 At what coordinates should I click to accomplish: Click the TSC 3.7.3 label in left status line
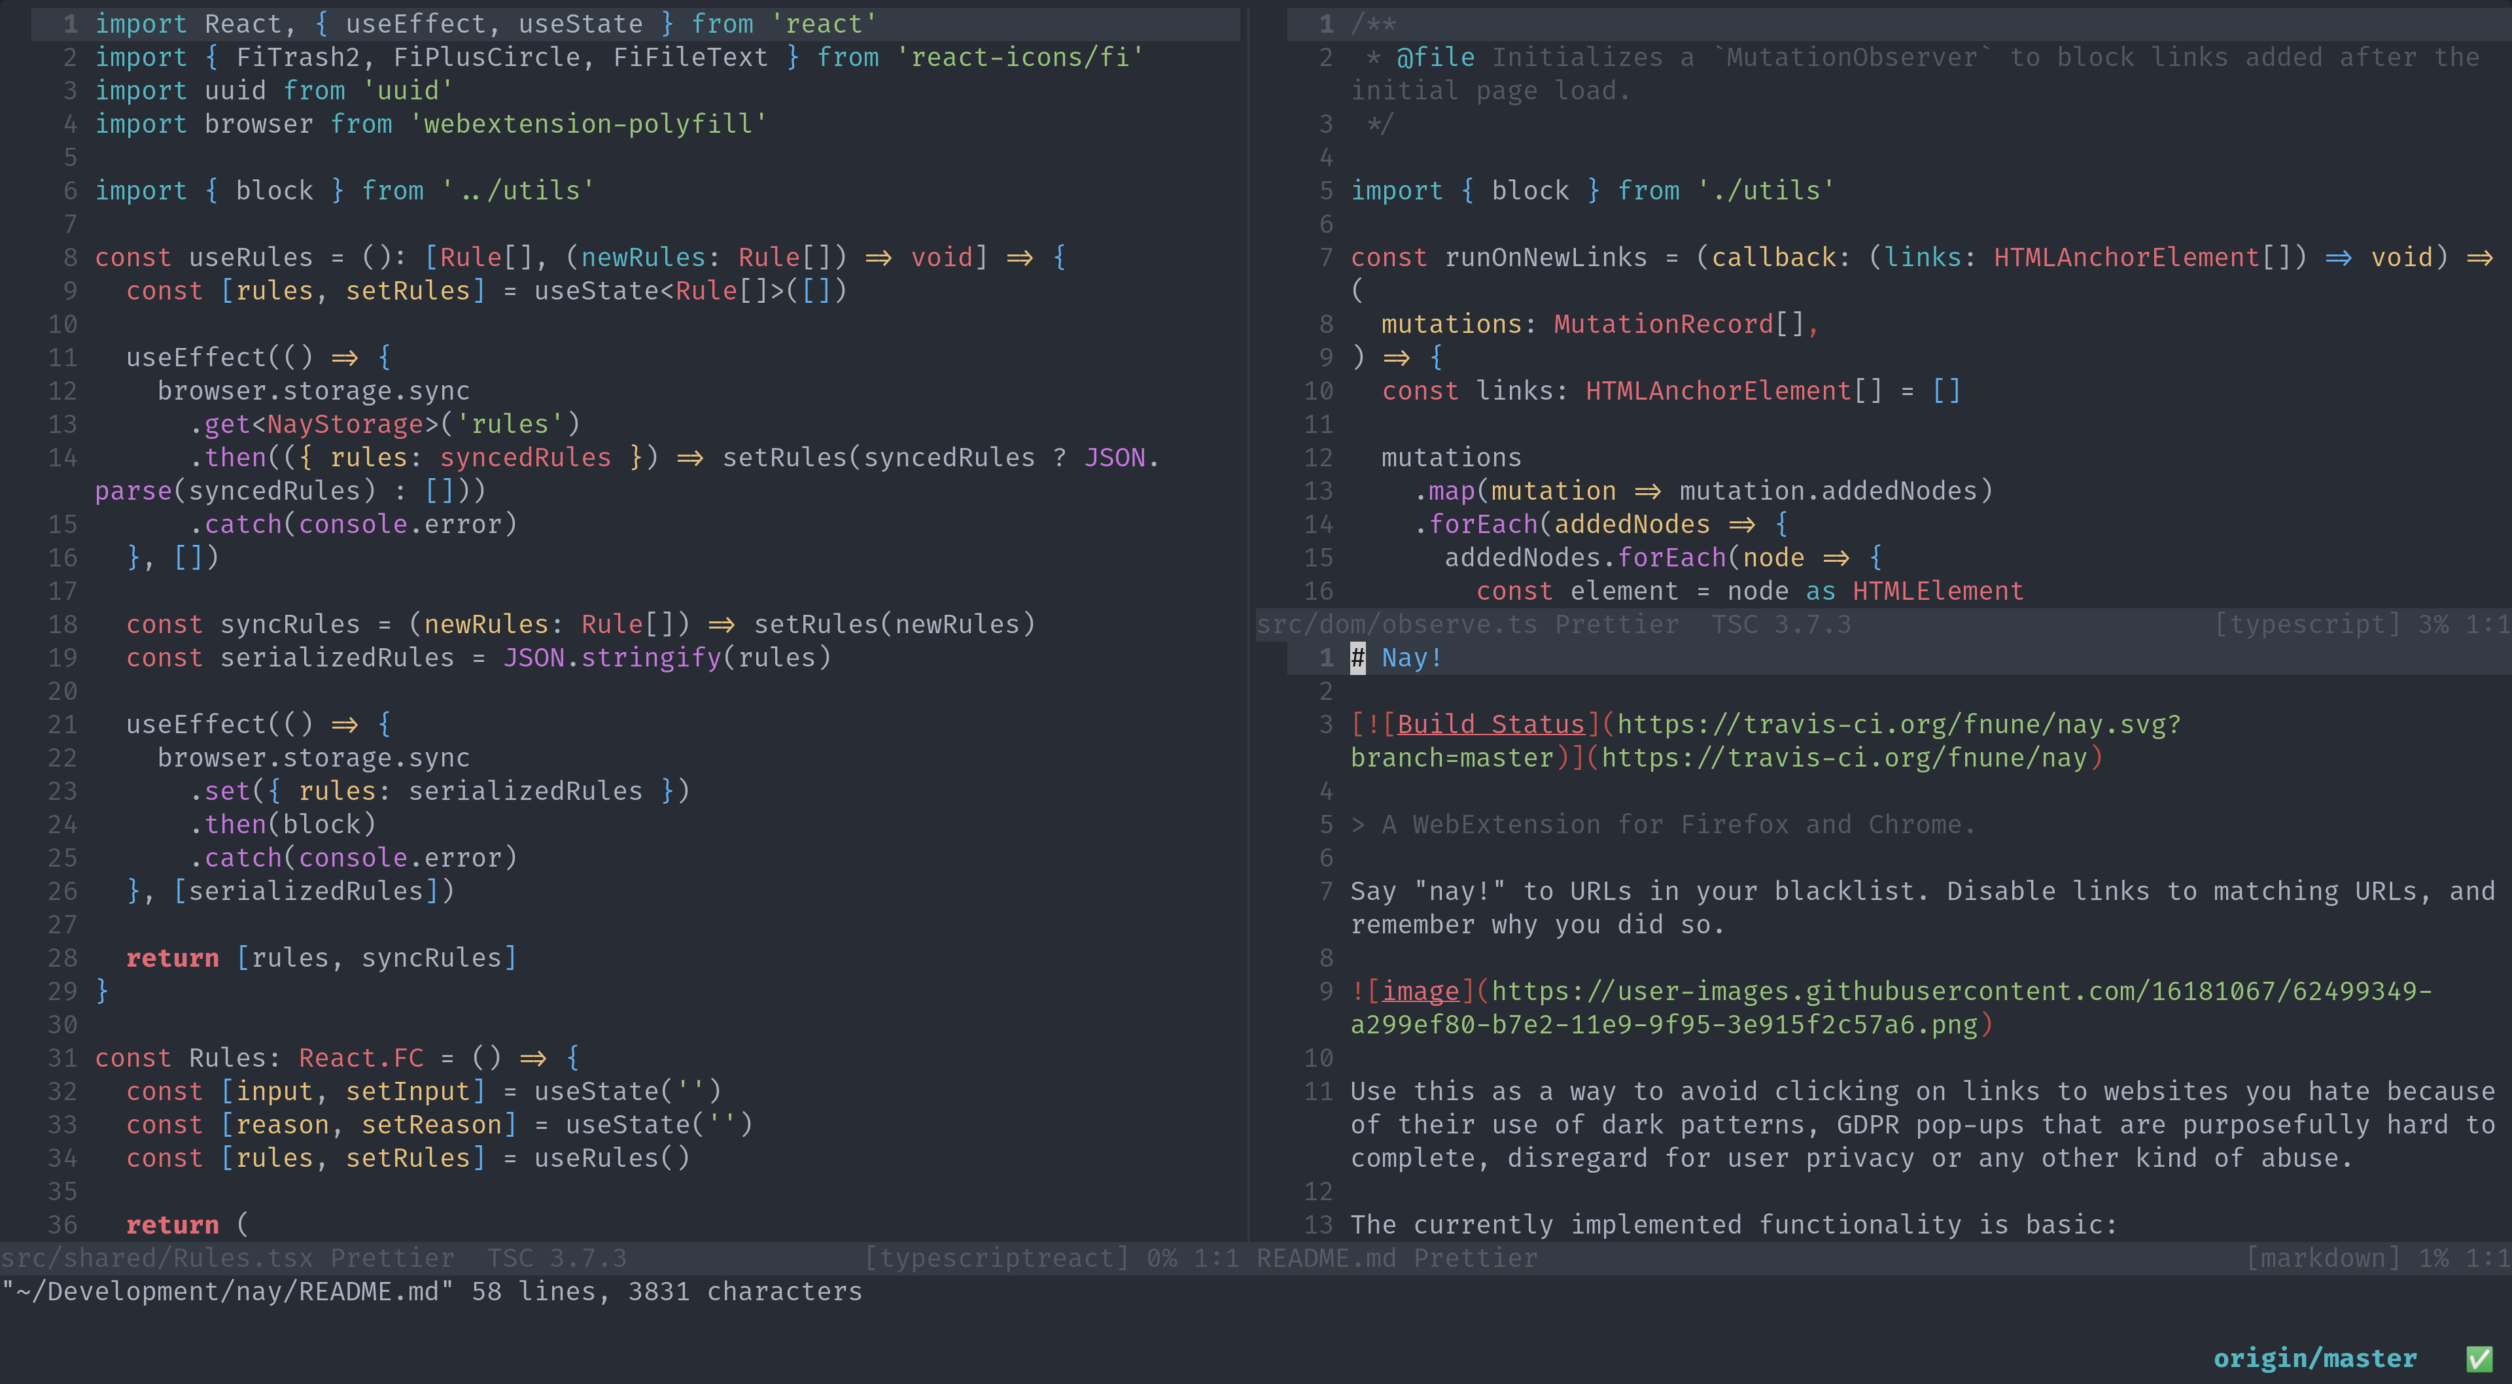pos(557,1258)
